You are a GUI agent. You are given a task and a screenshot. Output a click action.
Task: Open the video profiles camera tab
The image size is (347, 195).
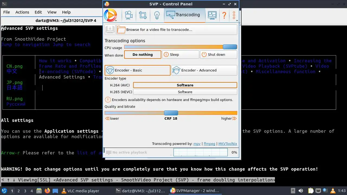129,15
